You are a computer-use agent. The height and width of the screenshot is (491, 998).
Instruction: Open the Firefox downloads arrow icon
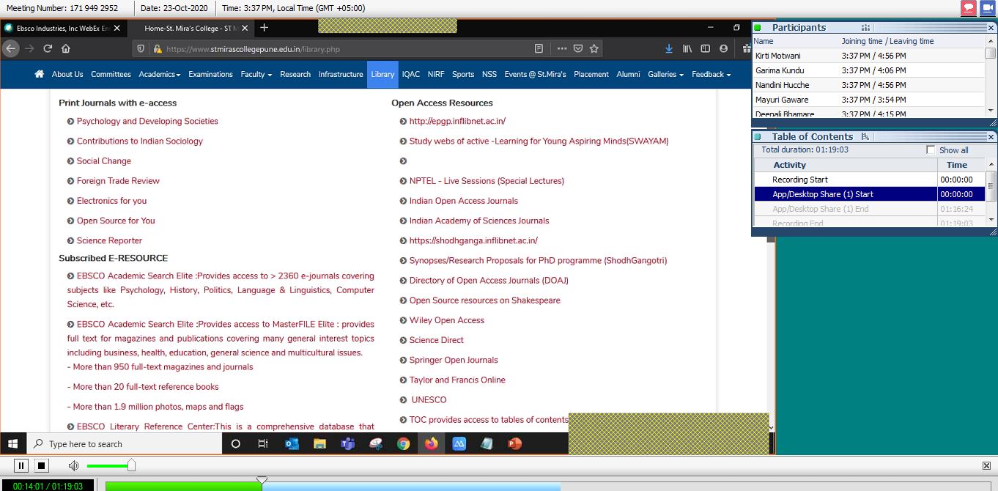tap(669, 48)
